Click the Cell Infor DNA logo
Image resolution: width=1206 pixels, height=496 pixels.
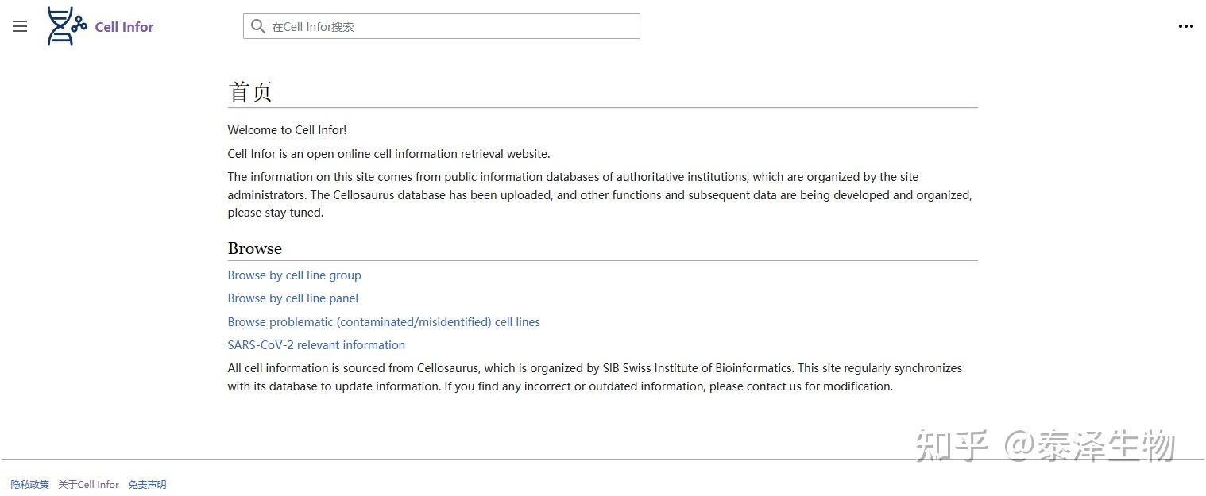[67, 26]
